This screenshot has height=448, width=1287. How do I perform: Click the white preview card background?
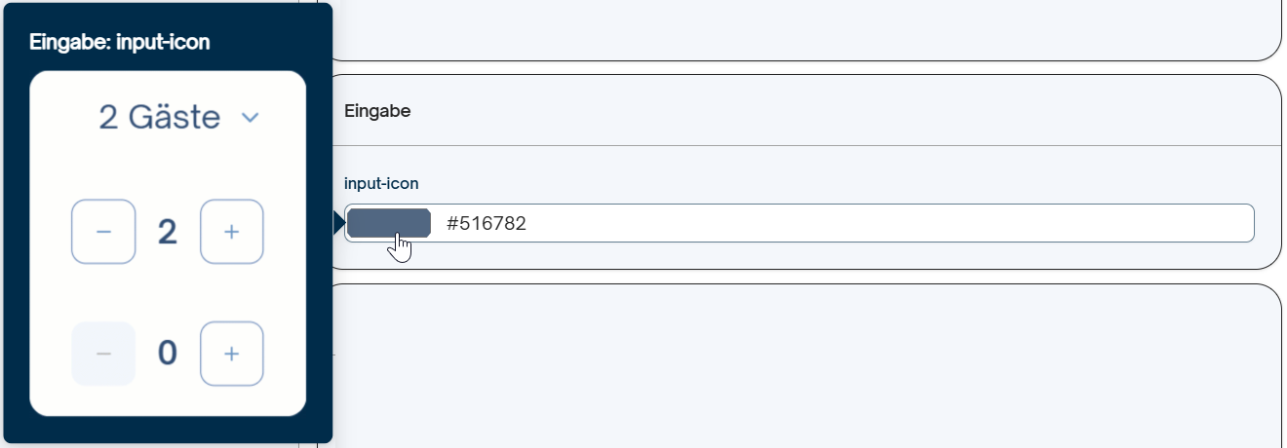click(168, 292)
